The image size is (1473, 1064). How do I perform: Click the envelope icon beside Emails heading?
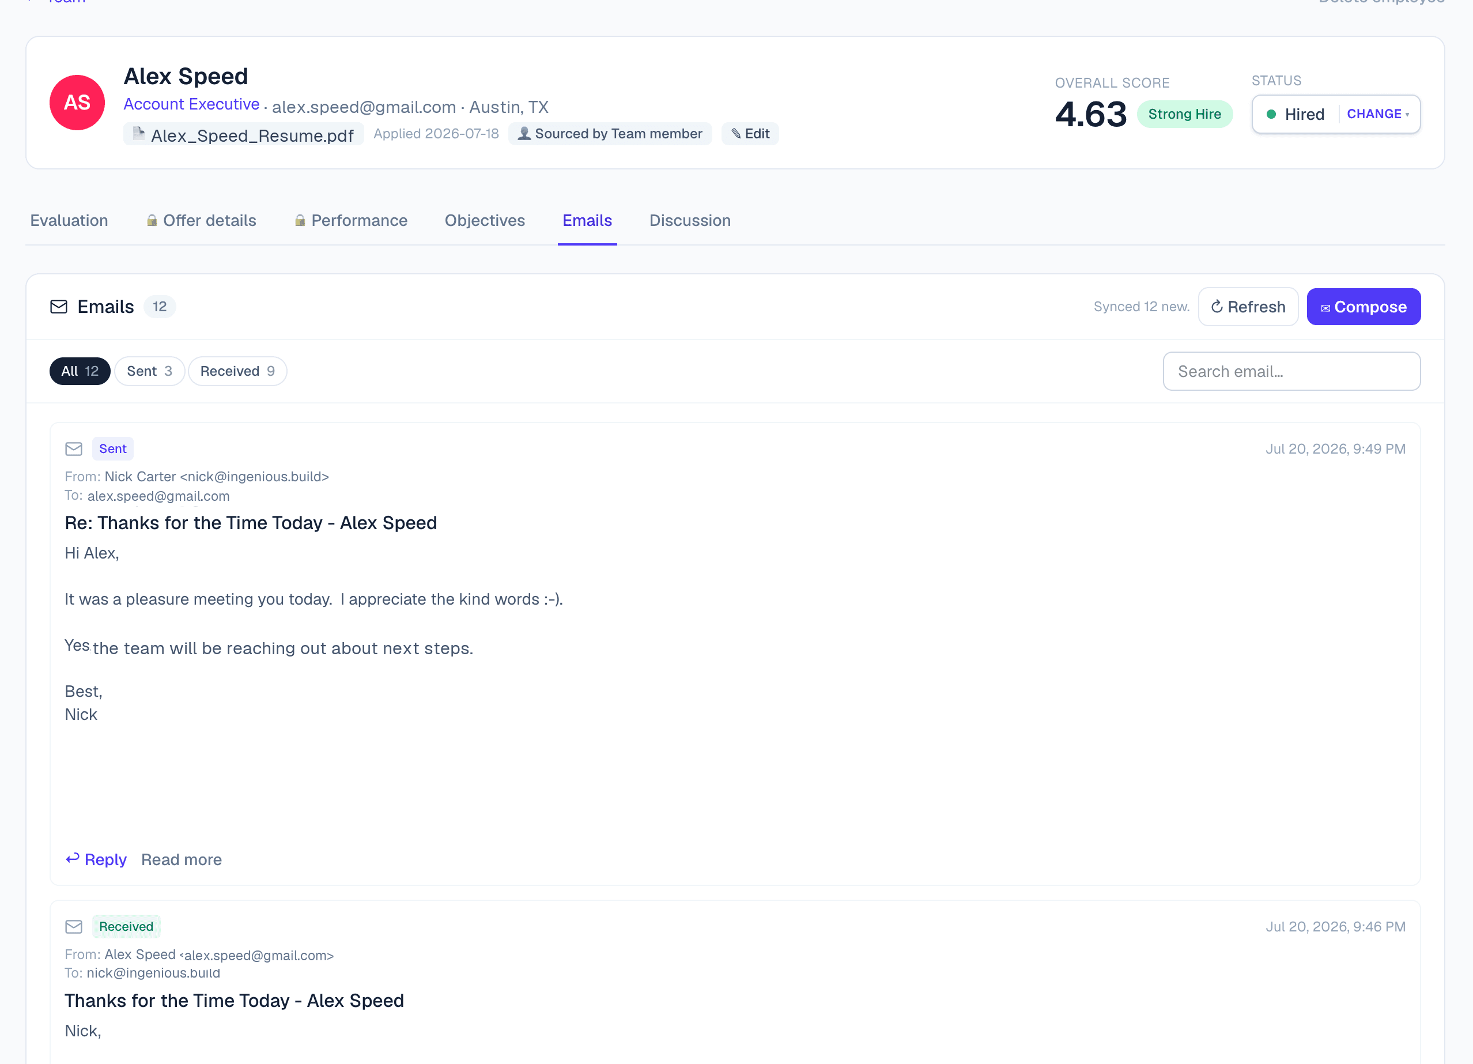point(58,307)
